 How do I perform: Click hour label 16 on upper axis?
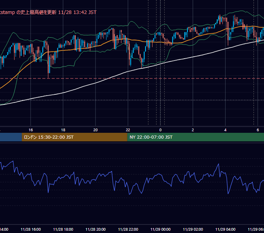(x=31, y=130)
